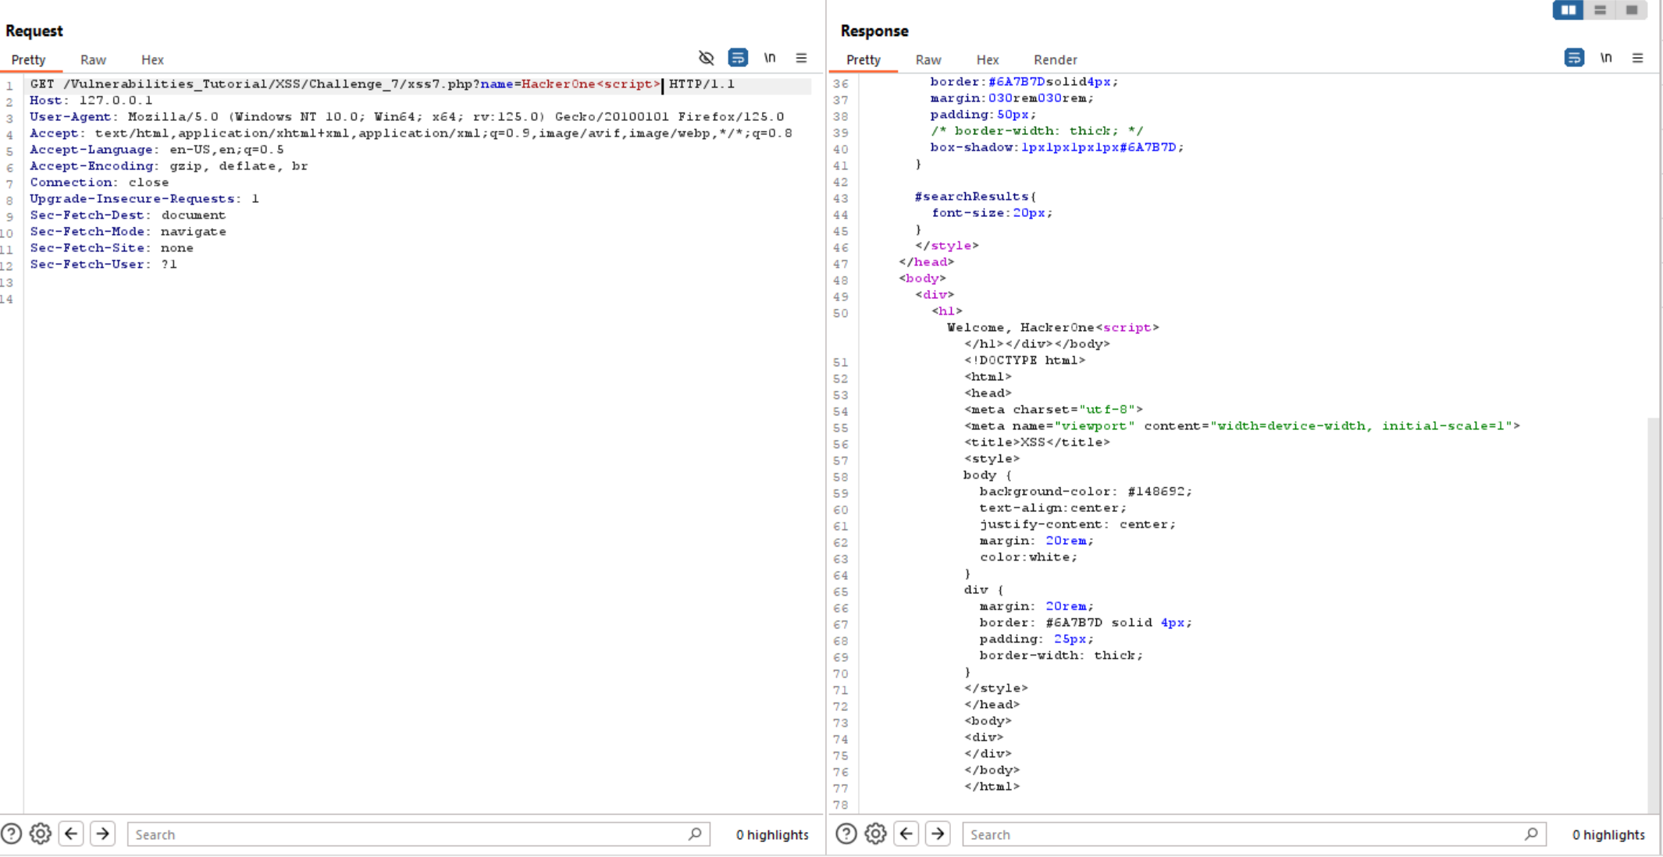
Task: Click 'Welcome, HackerOne<script>' in response
Action: [1052, 328]
